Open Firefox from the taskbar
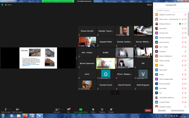Screen dimensions: 189x118 point(26,116)
